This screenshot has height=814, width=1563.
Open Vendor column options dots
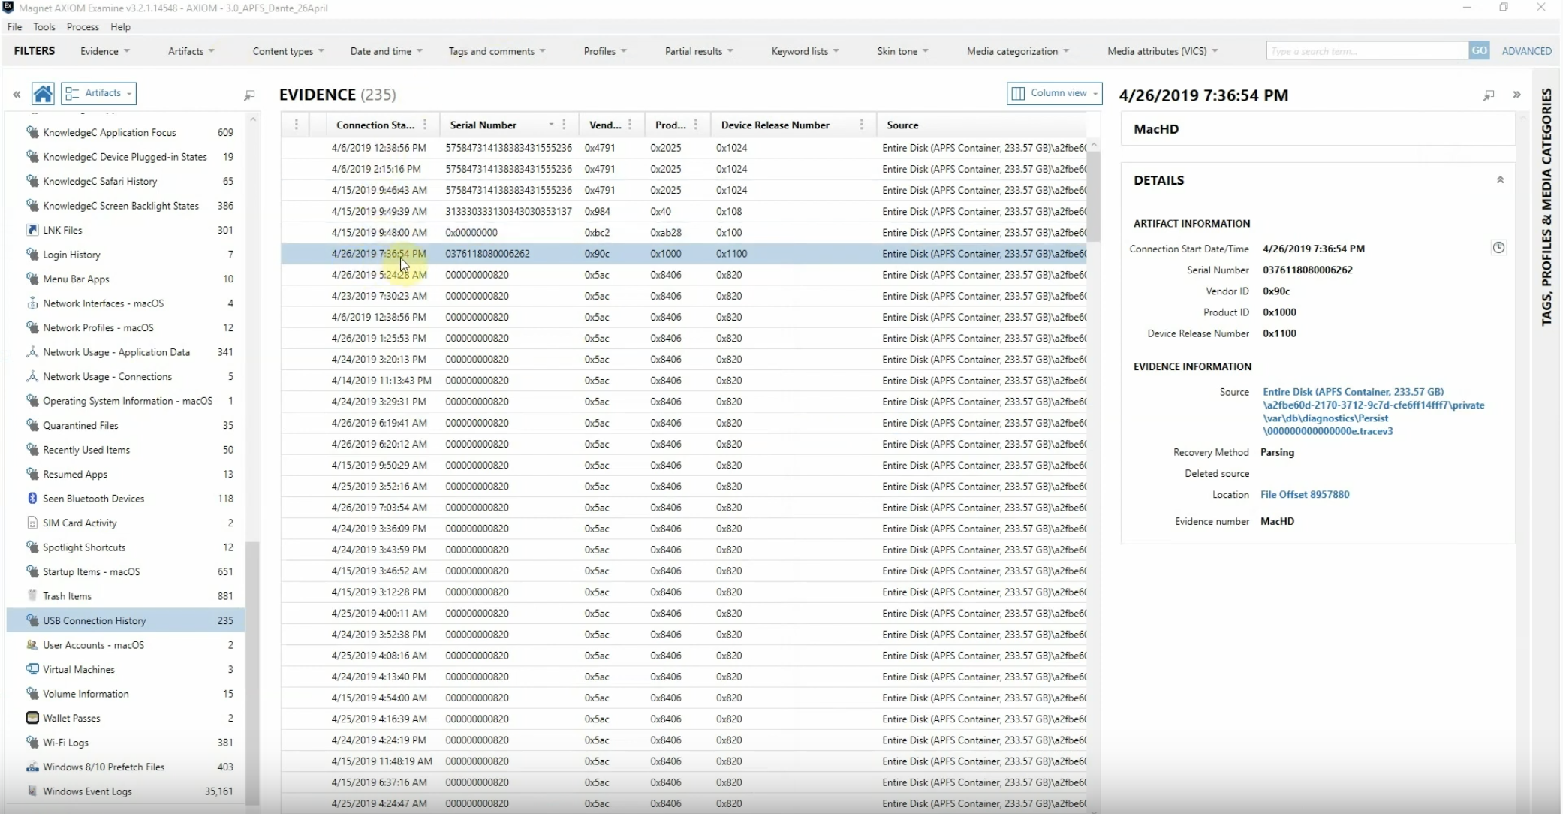(630, 125)
